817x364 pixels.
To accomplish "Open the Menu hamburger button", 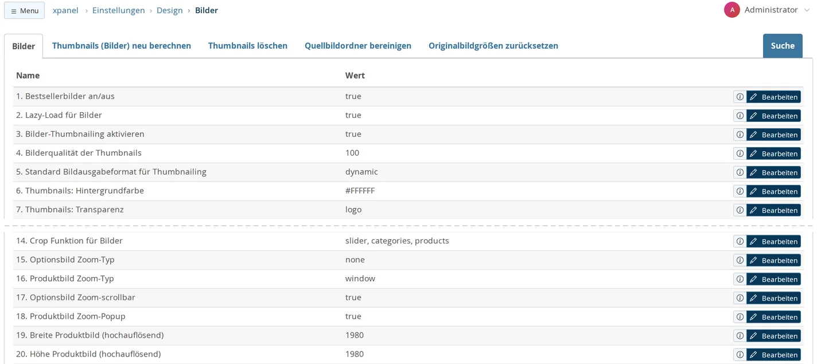I will [25, 10].
